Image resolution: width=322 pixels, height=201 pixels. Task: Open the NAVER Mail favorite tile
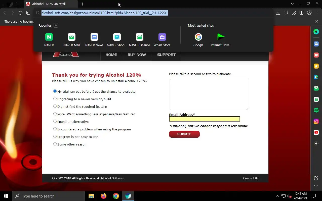click(x=72, y=40)
